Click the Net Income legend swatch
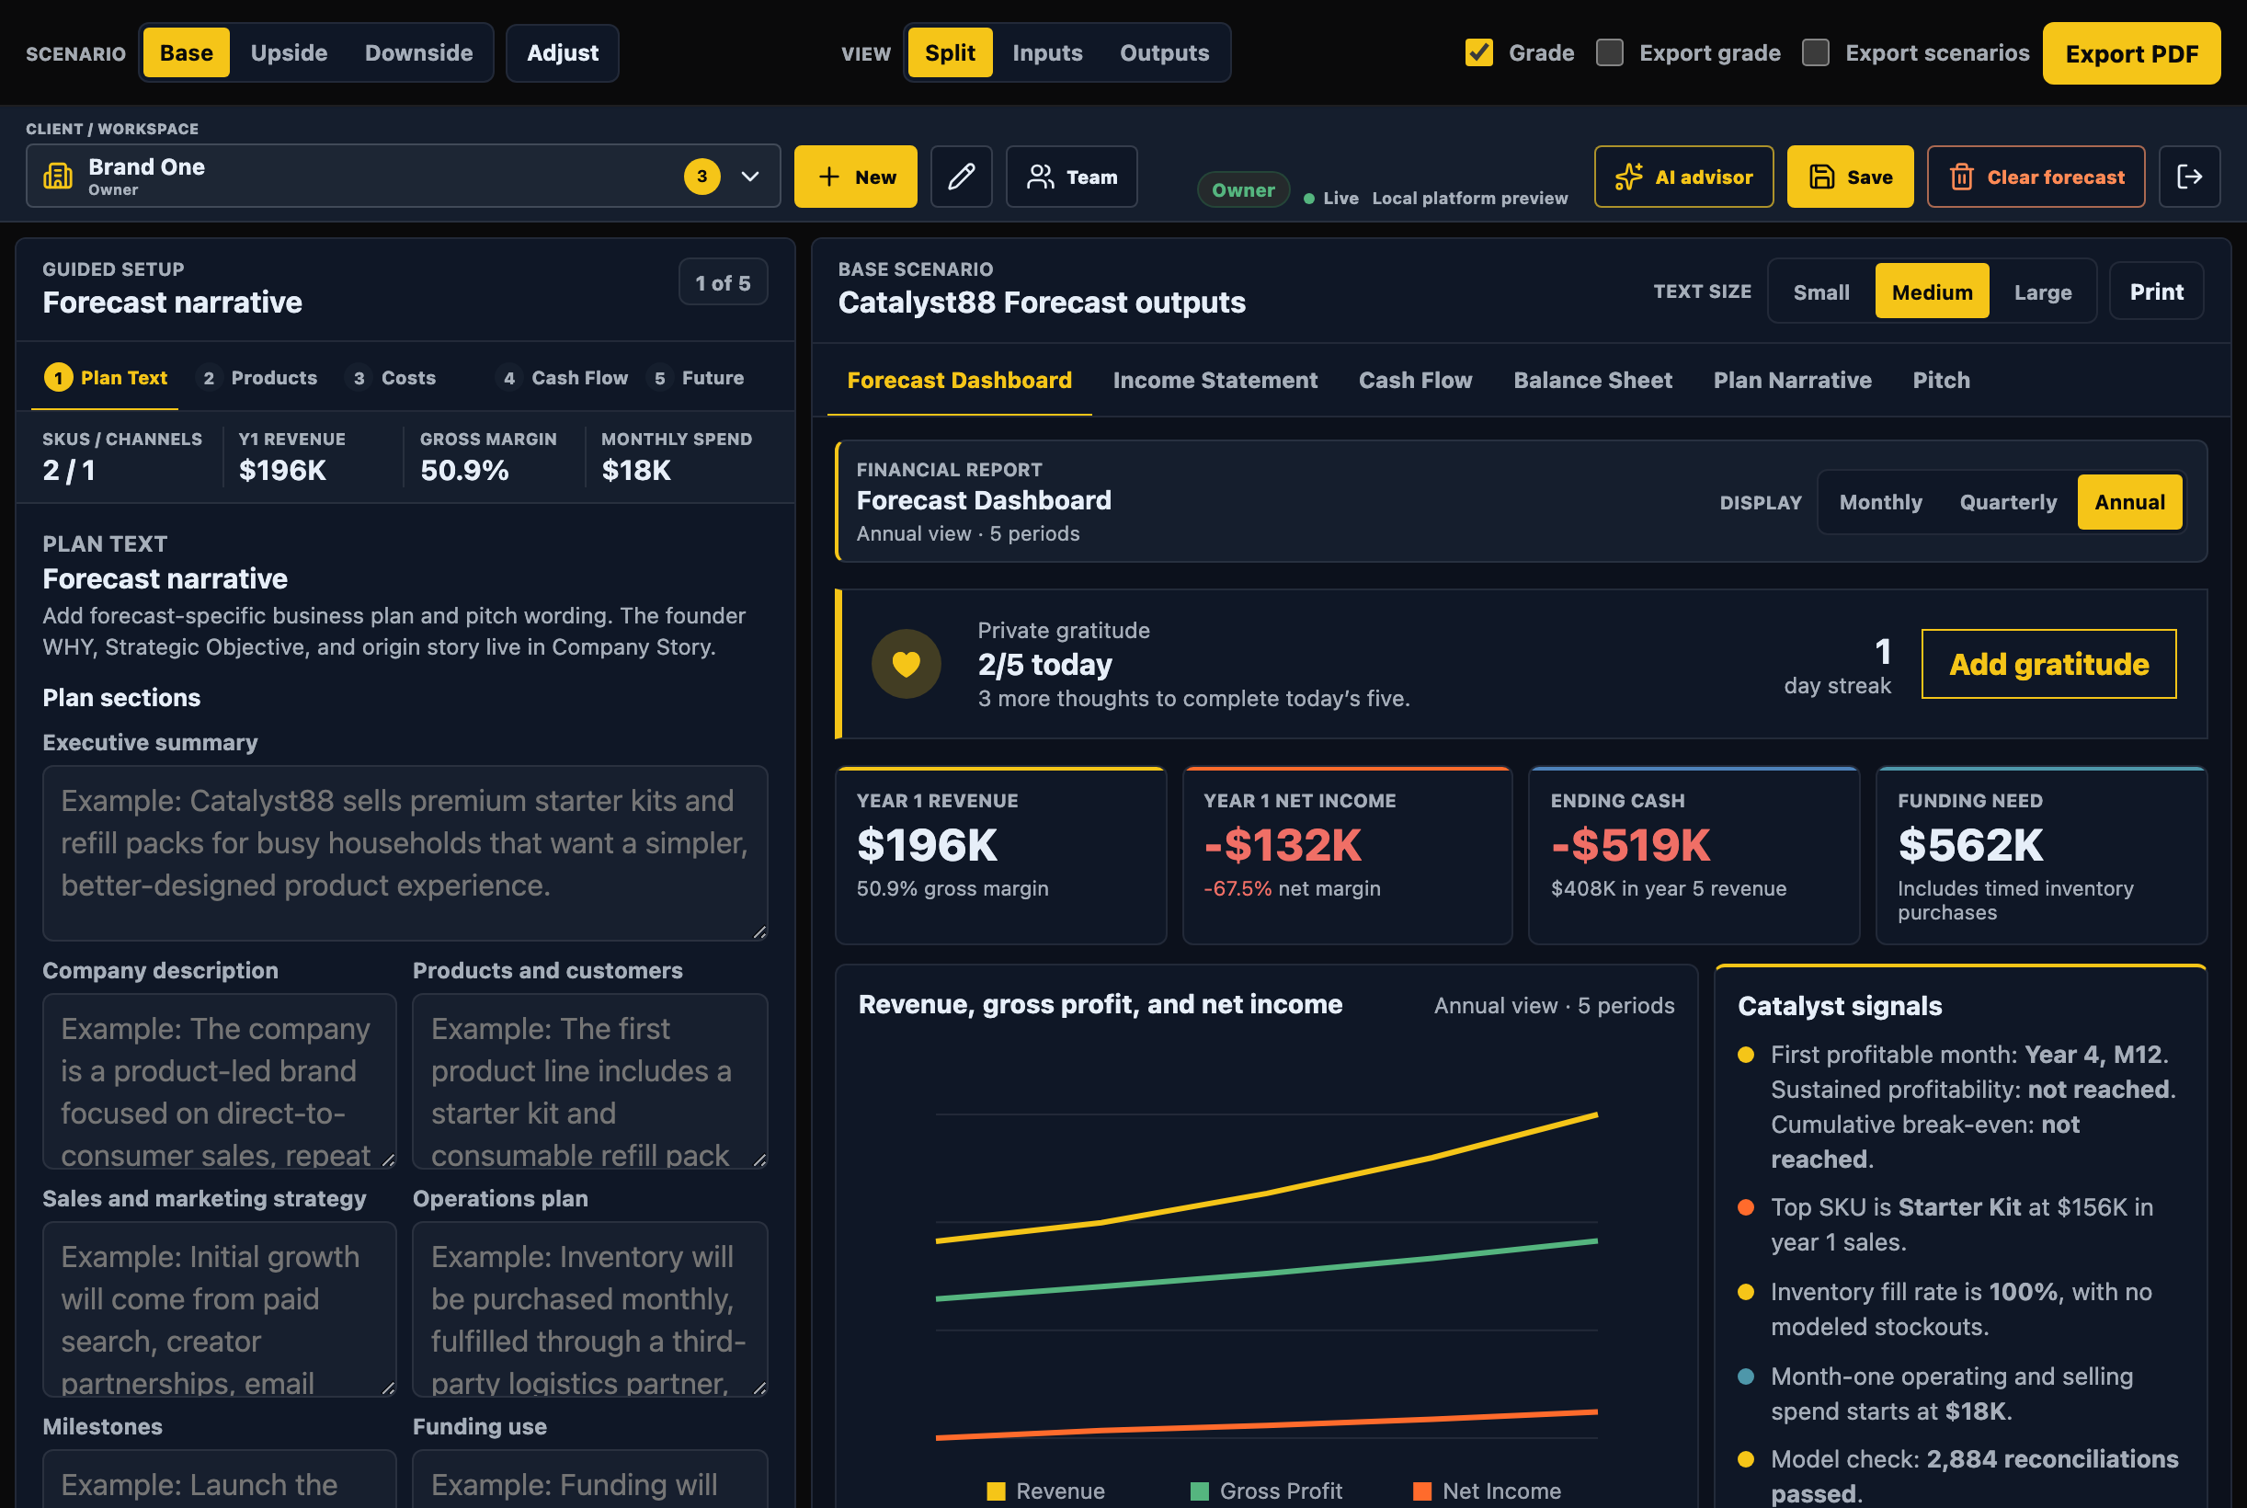Viewport: 2247px width, 1508px height. (1421, 1491)
